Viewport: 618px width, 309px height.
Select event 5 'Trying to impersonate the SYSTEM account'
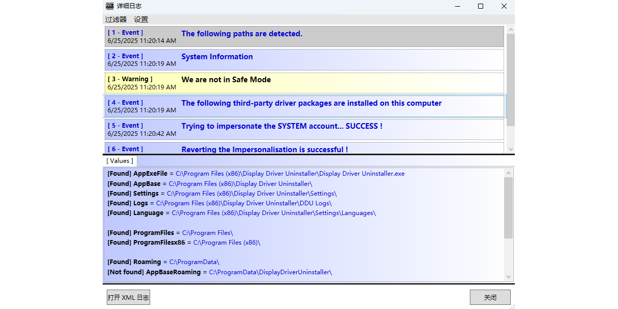click(x=304, y=129)
